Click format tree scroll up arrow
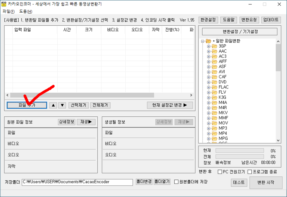 [x=278, y=41]
